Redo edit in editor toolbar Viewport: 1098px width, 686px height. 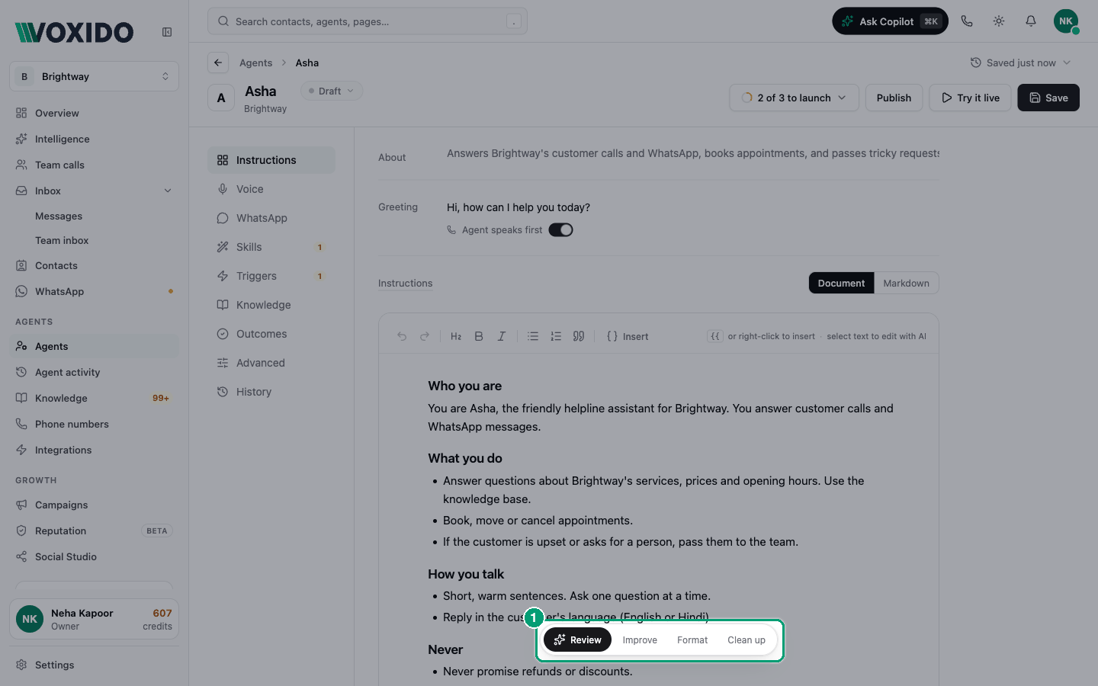pyautogui.click(x=425, y=336)
